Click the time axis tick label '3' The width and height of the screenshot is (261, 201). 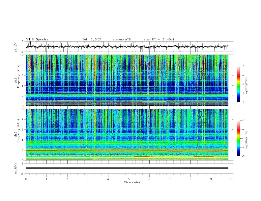[88, 179]
